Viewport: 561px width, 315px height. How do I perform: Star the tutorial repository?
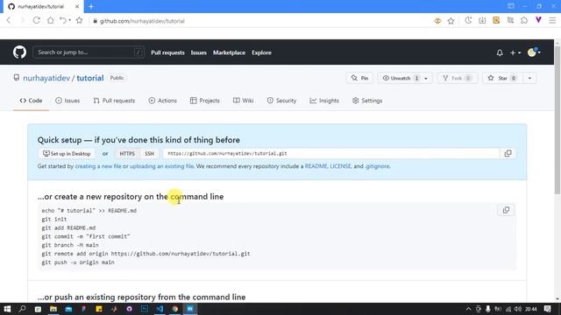(502, 78)
